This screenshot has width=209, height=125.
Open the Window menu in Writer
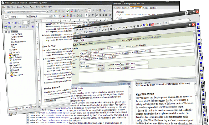[x=44, y=7]
